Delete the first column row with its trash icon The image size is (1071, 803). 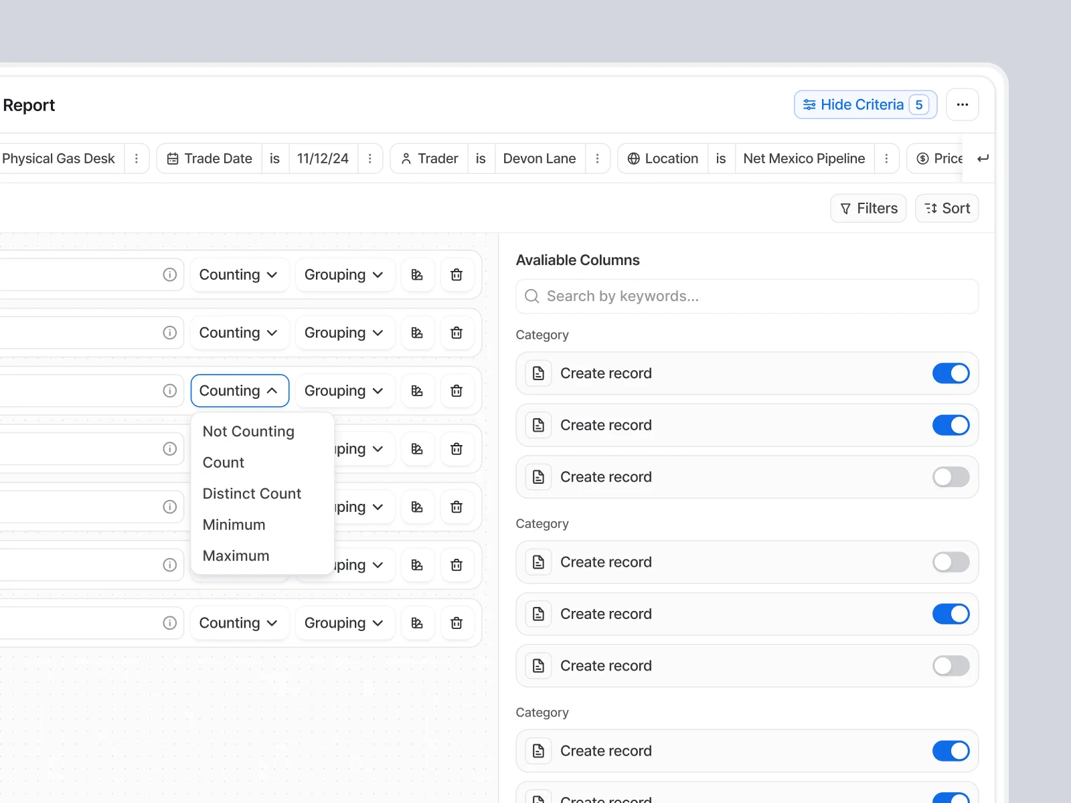click(457, 274)
